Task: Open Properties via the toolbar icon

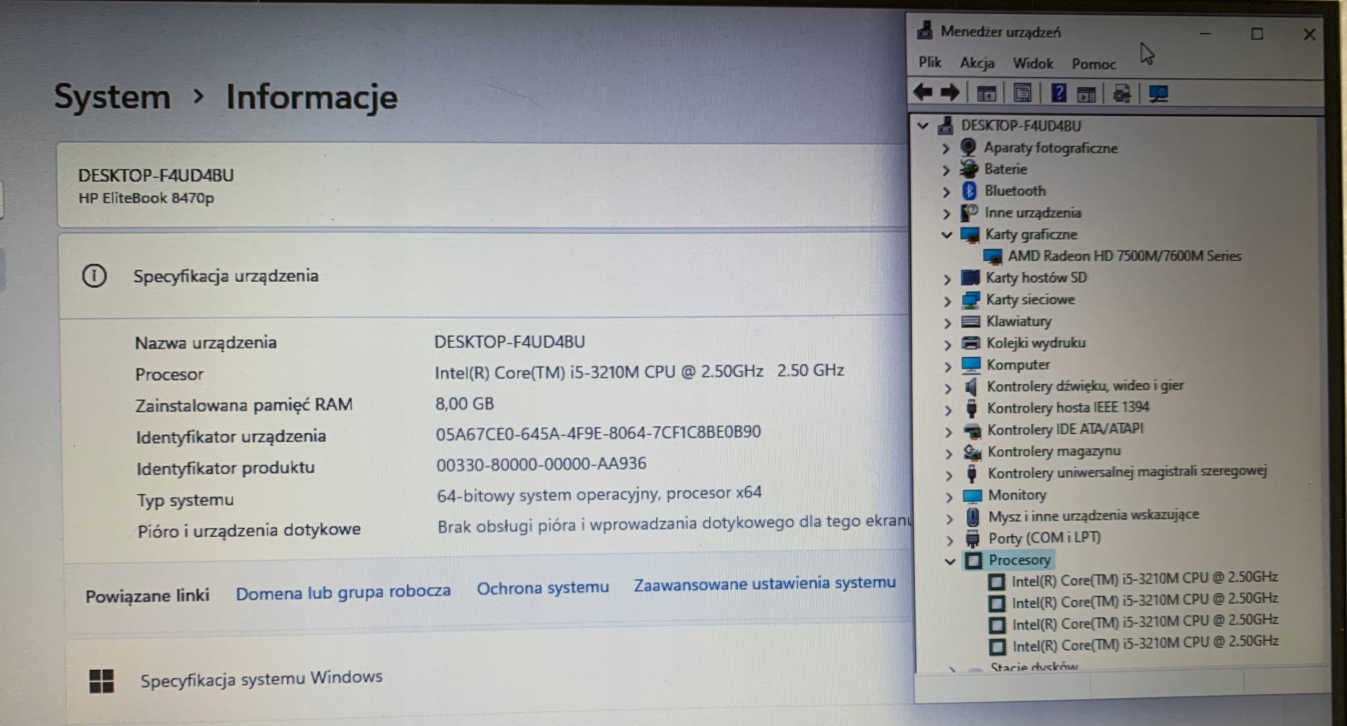Action: (1022, 94)
